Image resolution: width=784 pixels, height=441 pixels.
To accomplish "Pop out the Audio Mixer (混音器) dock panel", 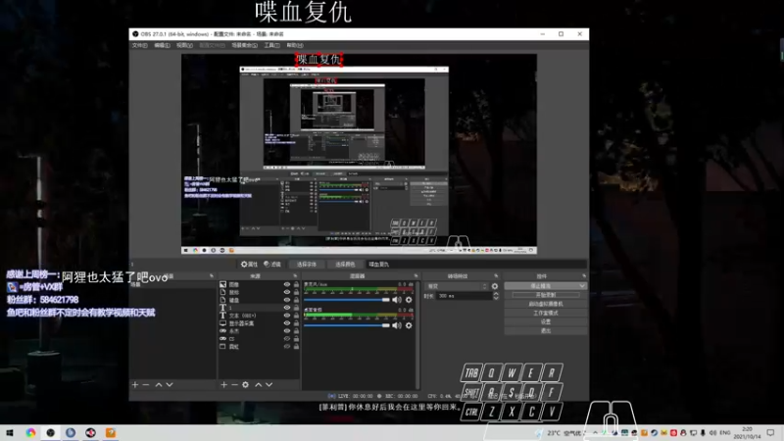I will [x=416, y=276].
